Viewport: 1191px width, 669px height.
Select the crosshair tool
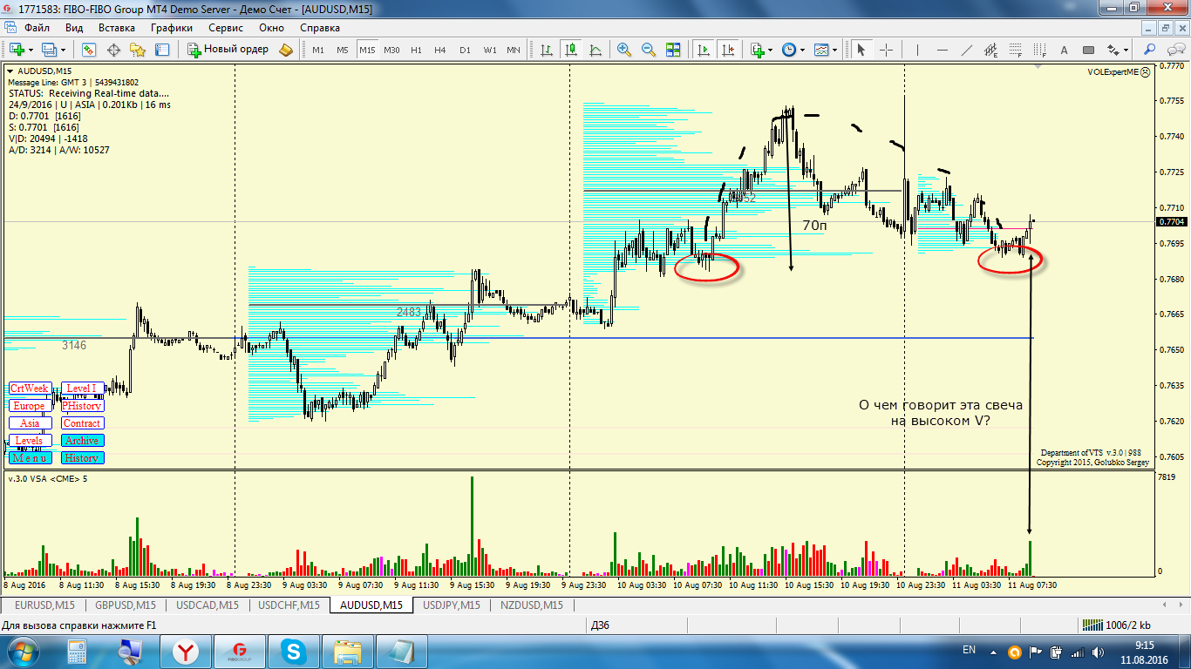886,50
